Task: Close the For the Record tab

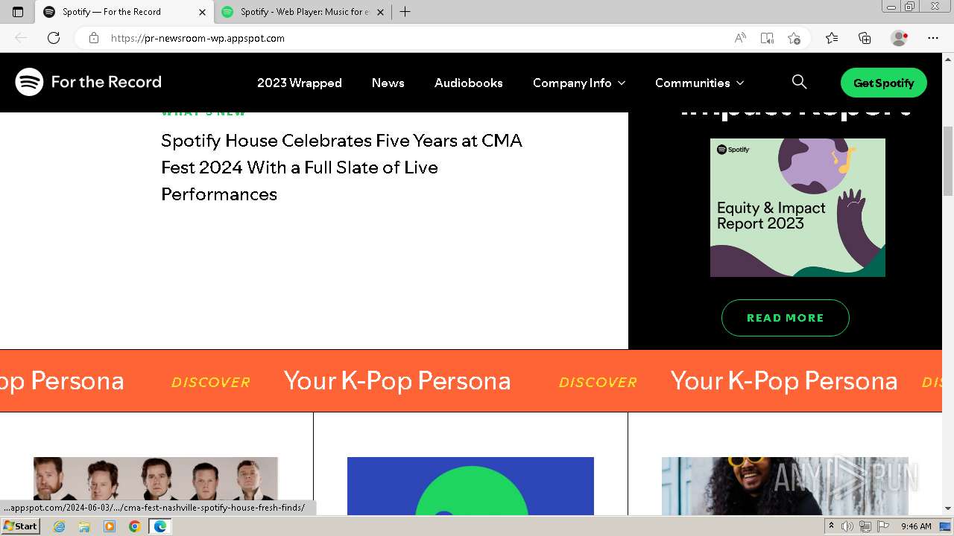Action: pyautogui.click(x=202, y=12)
